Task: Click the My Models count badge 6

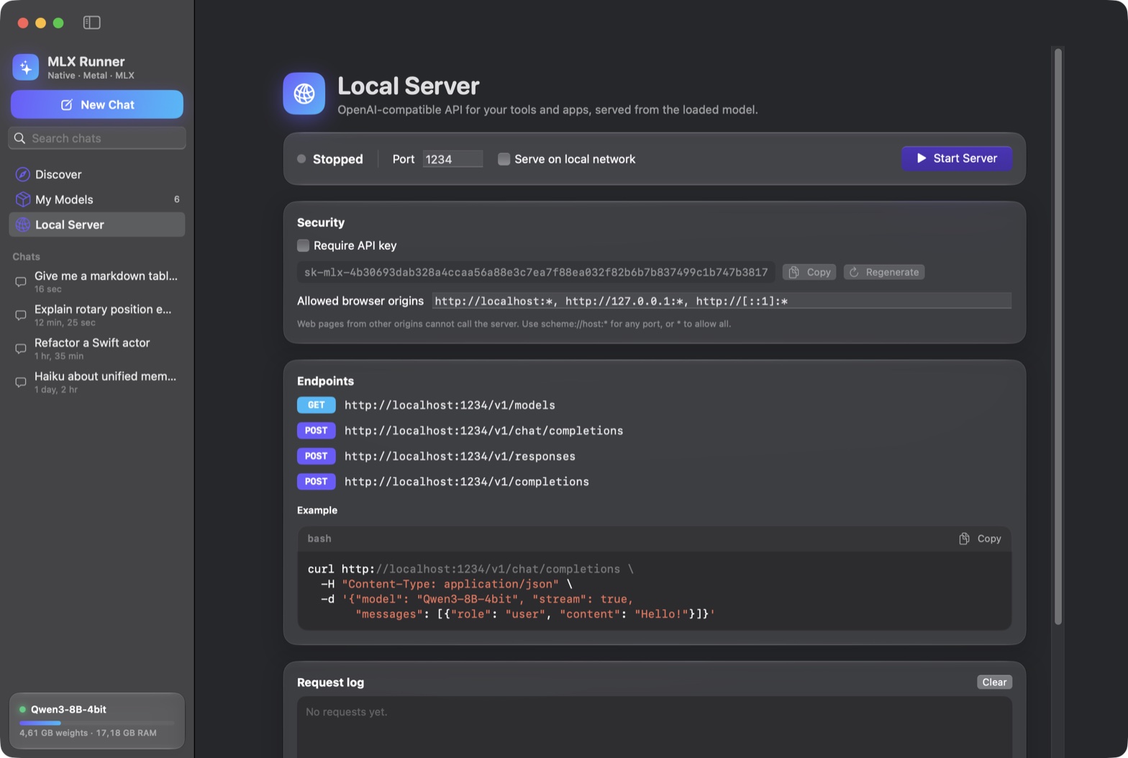Action: [x=177, y=199]
